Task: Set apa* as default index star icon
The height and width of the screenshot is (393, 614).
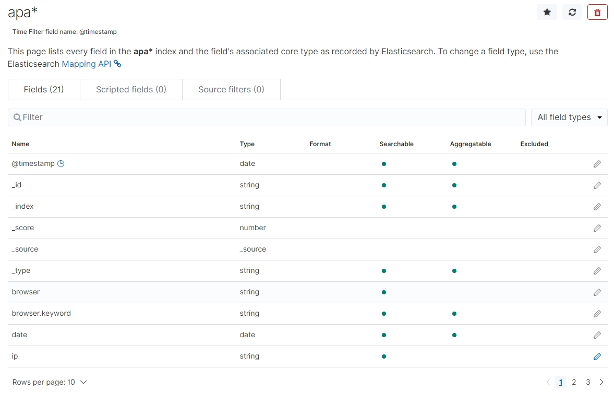Action: click(x=547, y=12)
